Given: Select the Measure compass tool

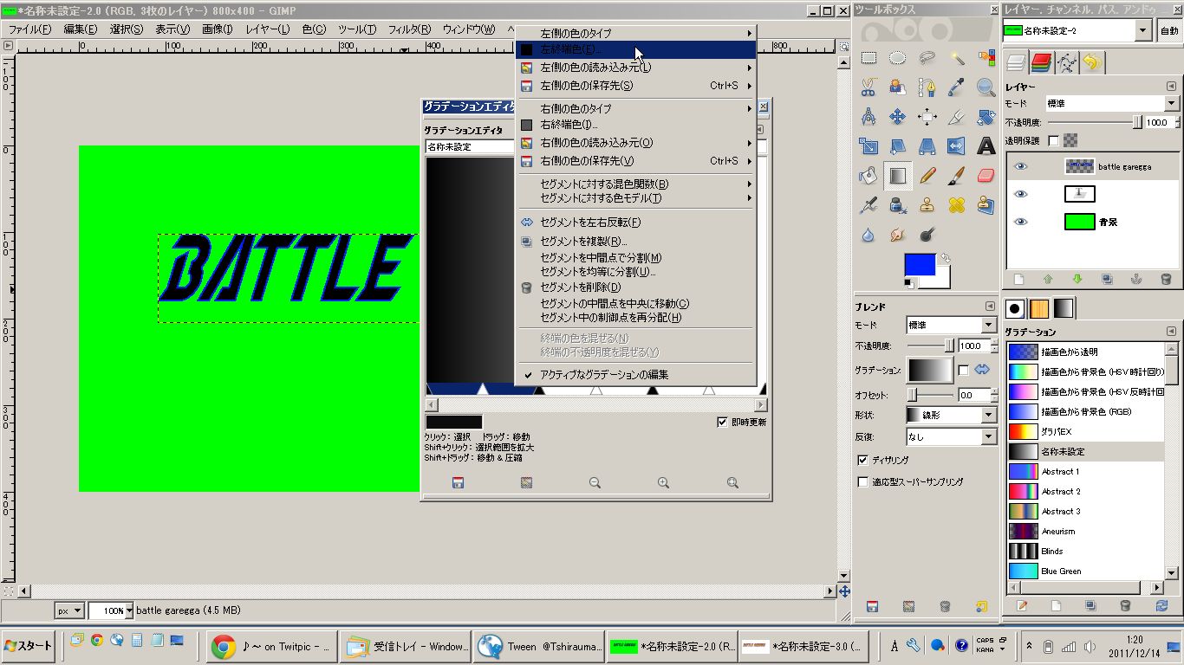Looking at the screenshot, I should pyautogui.click(x=868, y=117).
